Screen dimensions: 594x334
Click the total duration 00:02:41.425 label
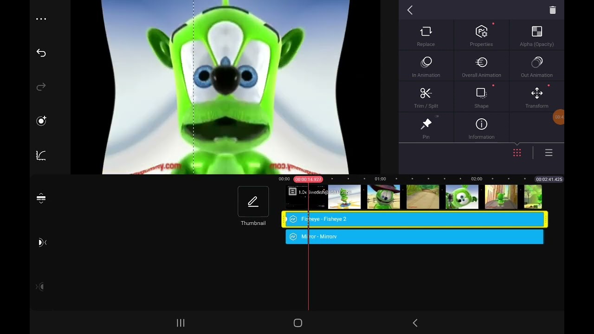tap(549, 179)
